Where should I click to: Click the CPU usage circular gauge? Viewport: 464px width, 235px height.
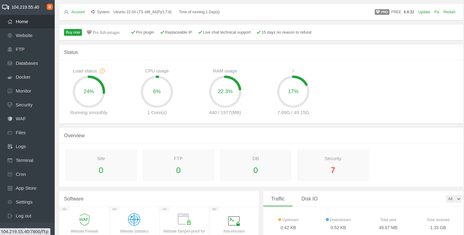pyautogui.click(x=157, y=92)
